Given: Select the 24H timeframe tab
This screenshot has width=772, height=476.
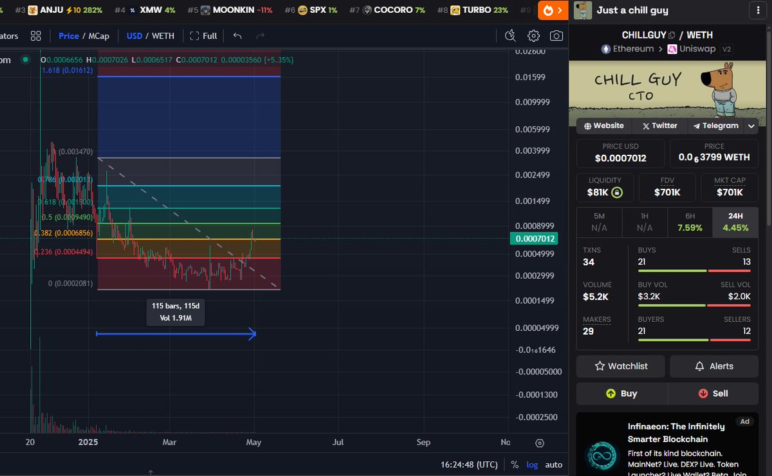Looking at the screenshot, I should coord(735,222).
